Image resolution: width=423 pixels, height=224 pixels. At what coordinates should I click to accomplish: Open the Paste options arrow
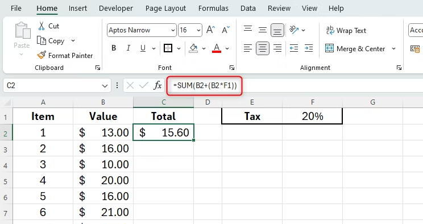[22, 54]
